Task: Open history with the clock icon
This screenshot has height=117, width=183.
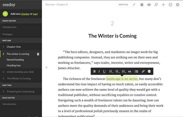Action: coord(170,5)
